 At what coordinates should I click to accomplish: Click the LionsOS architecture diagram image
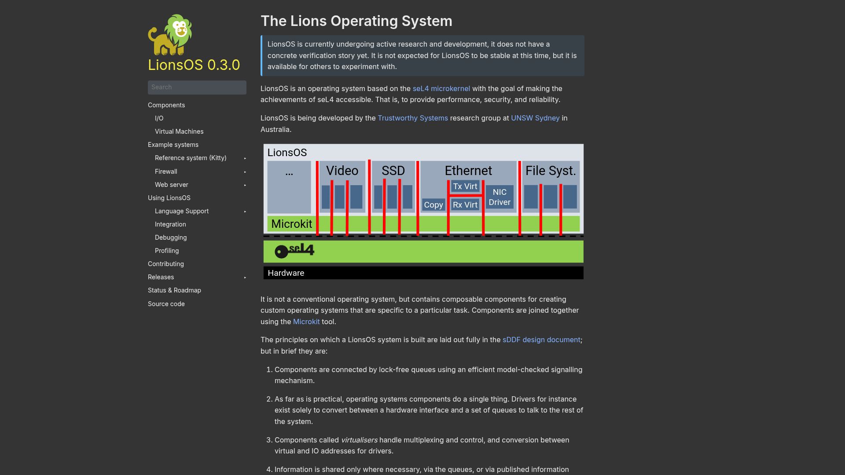[423, 212]
